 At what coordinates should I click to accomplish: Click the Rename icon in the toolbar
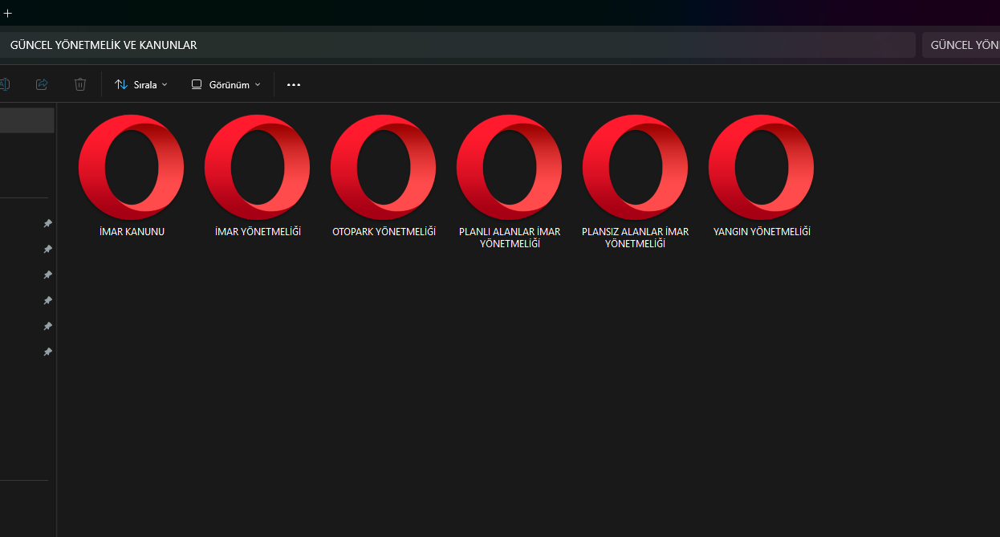pyautogui.click(x=4, y=84)
